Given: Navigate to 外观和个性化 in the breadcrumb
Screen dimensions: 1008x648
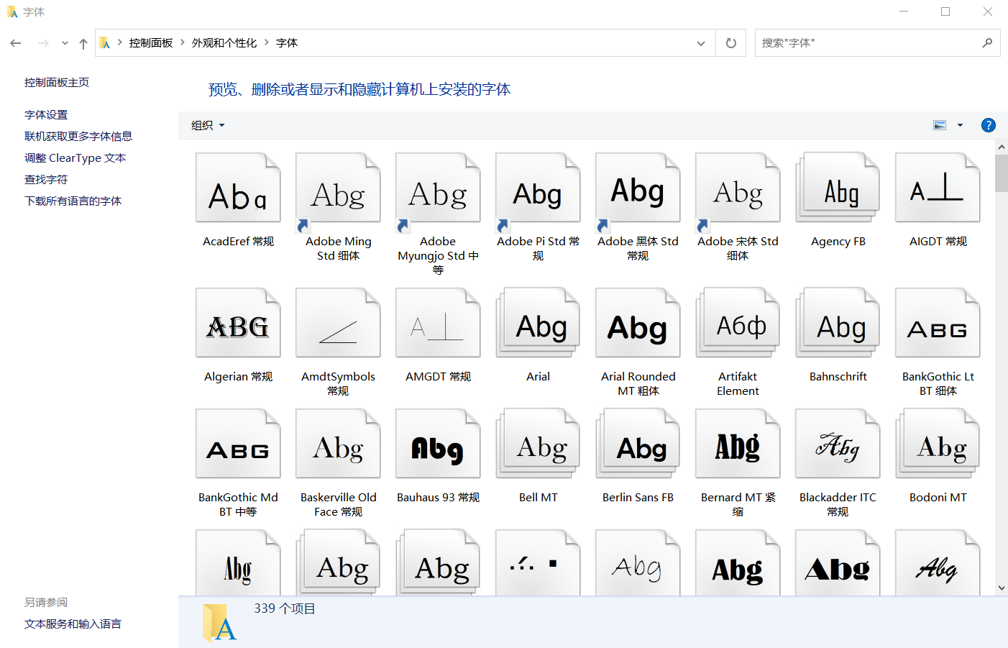Looking at the screenshot, I should pyautogui.click(x=224, y=43).
